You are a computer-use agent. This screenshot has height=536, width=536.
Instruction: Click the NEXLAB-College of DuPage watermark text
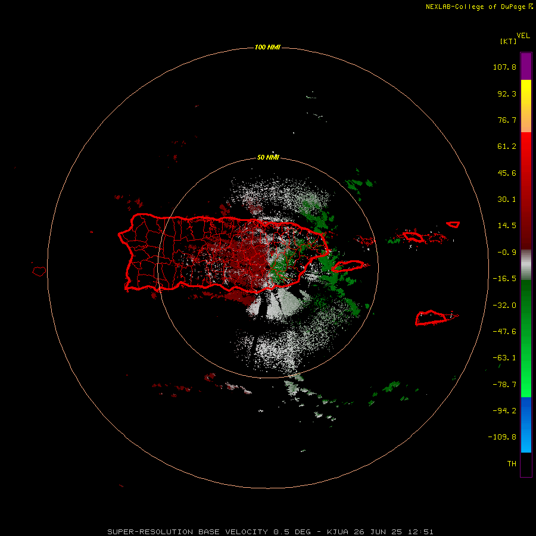point(479,7)
